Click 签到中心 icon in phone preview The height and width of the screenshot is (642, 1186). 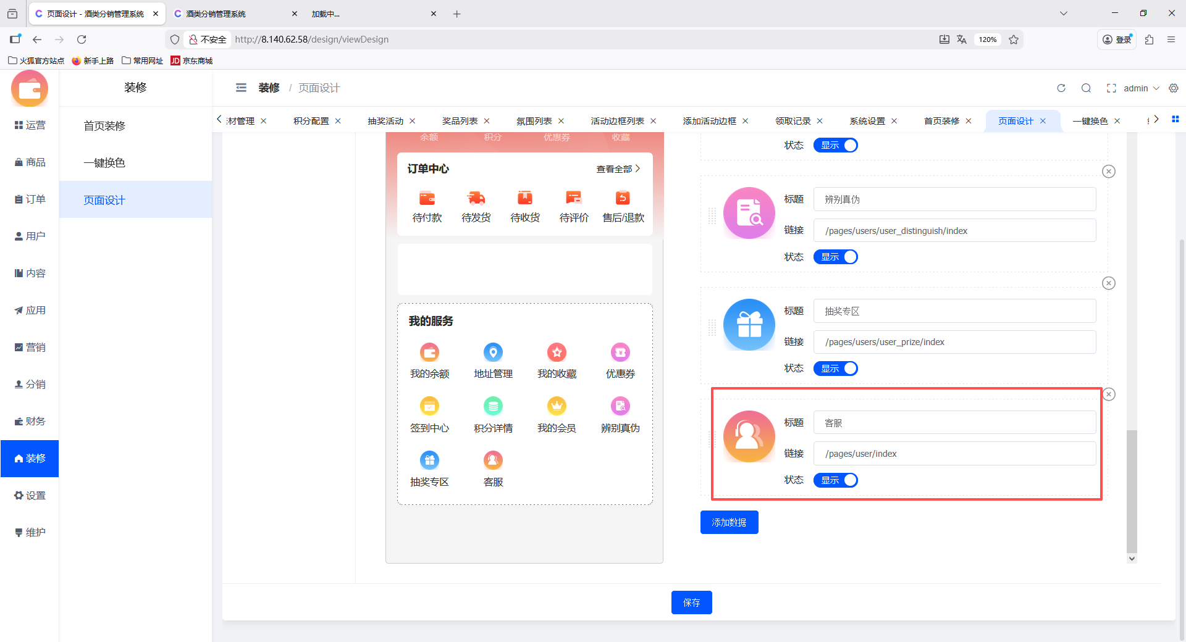click(x=429, y=406)
